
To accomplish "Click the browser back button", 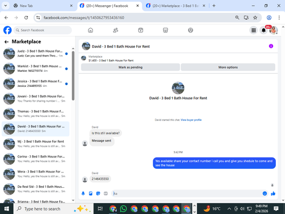I will tap(6, 18).
